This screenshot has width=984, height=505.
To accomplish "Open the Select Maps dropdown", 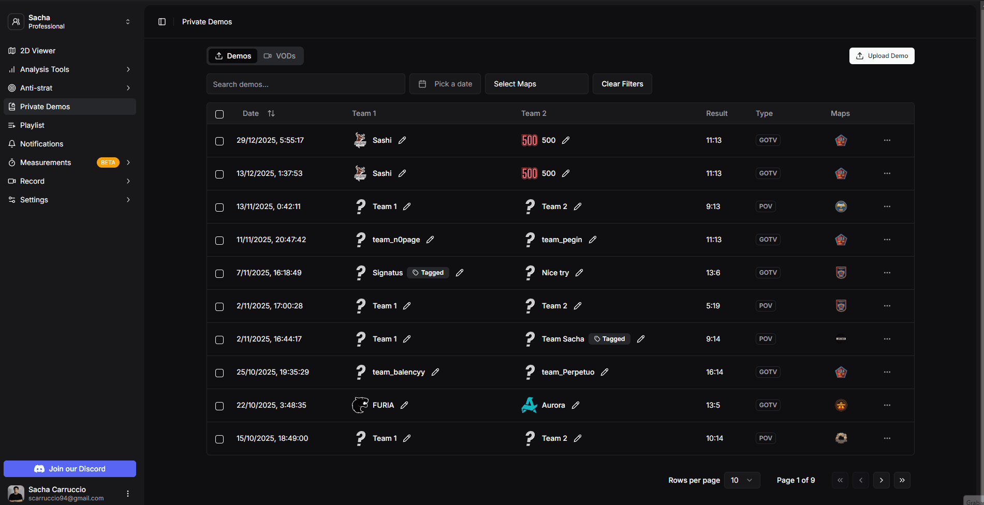I will click(x=536, y=84).
